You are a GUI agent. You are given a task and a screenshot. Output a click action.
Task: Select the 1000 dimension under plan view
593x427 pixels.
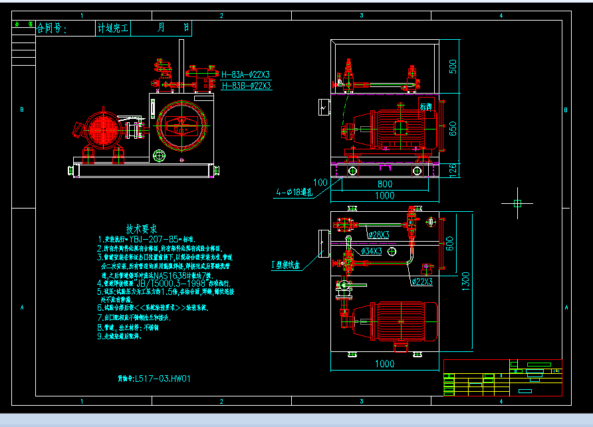[385, 364]
